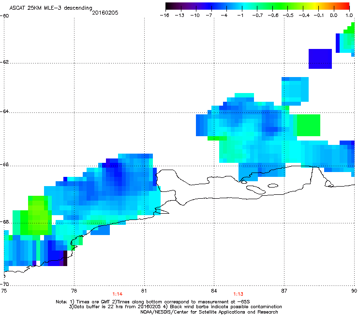Click the -1 label on the color scale
Image resolution: width=358 pixels, height=315 pixels.
(x=240, y=16)
